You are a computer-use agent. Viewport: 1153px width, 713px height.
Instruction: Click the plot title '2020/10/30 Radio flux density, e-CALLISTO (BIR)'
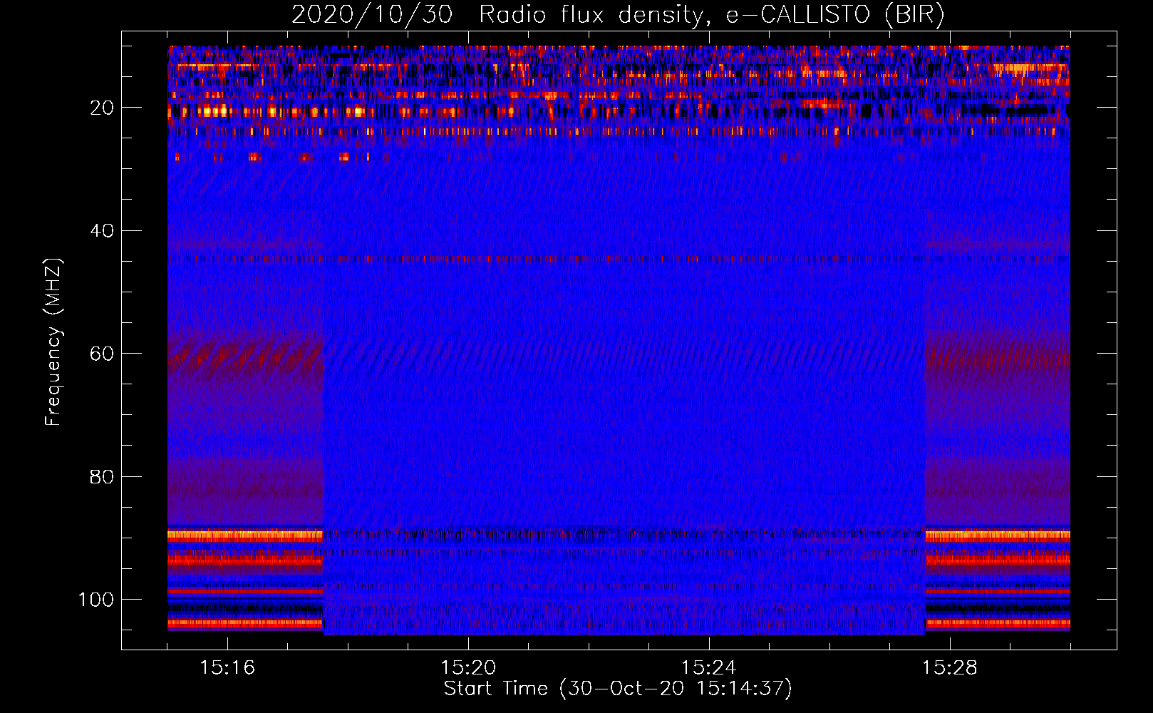(x=618, y=15)
